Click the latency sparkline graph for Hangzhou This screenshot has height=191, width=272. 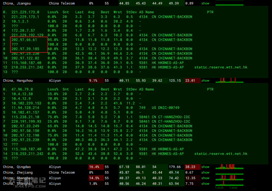pos(229,80)
